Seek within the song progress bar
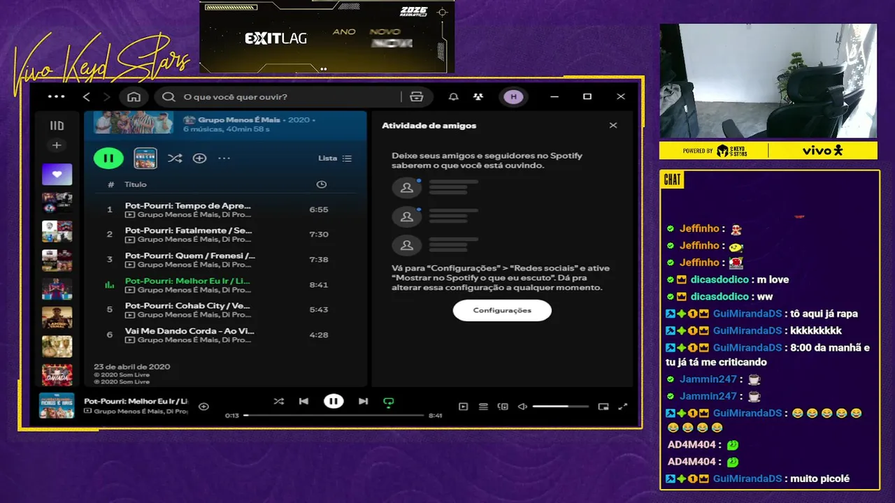 click(x=334, y=415)
